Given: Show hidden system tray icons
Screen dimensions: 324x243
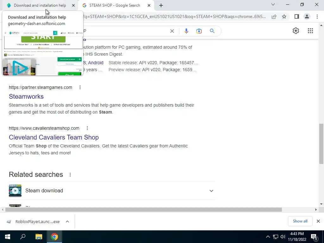Looking at the screenshot, I should click(268, 237).
